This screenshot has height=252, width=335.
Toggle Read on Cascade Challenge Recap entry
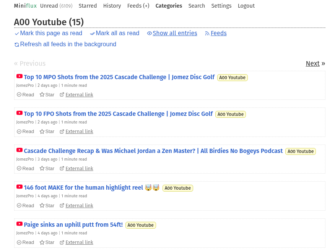pos(25,169)
